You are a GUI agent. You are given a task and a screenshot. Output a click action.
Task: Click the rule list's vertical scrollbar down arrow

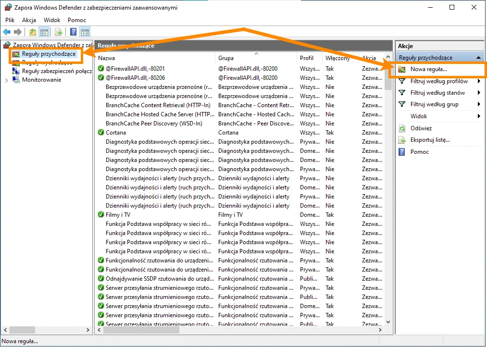coord(388,322)
